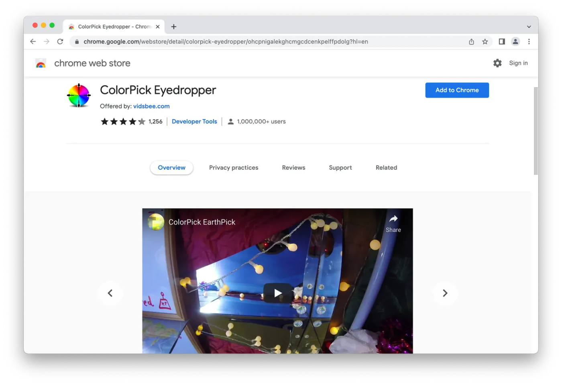
Task: Click the padlock icon in the address bar
Action: point(77,41)
